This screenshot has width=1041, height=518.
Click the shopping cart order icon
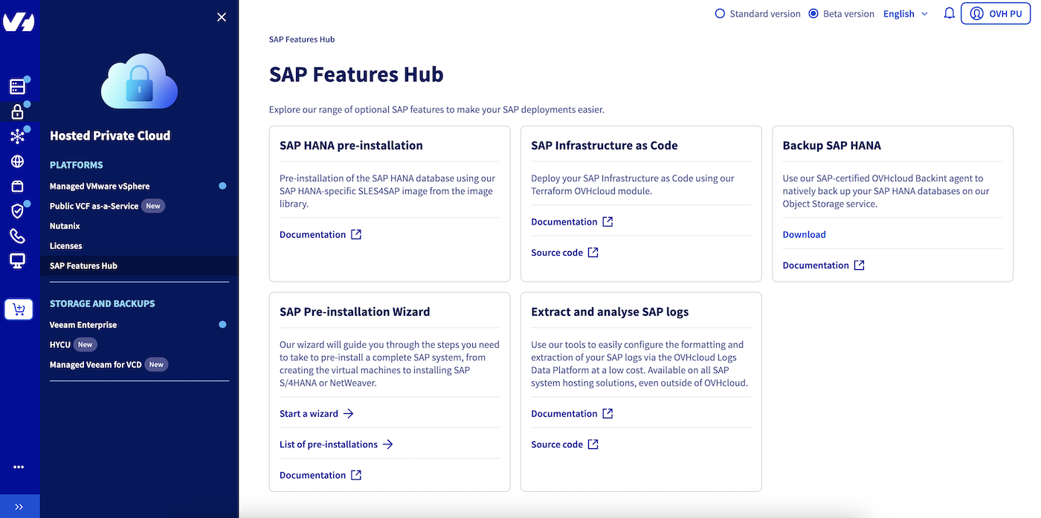(19, 308)
